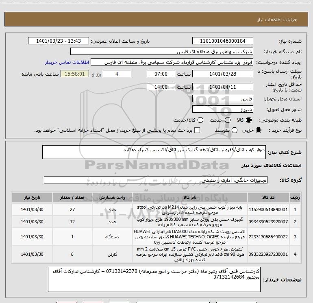Click the گروه کالا field
This screenshot has width=313, height=303.
point(156,180)
